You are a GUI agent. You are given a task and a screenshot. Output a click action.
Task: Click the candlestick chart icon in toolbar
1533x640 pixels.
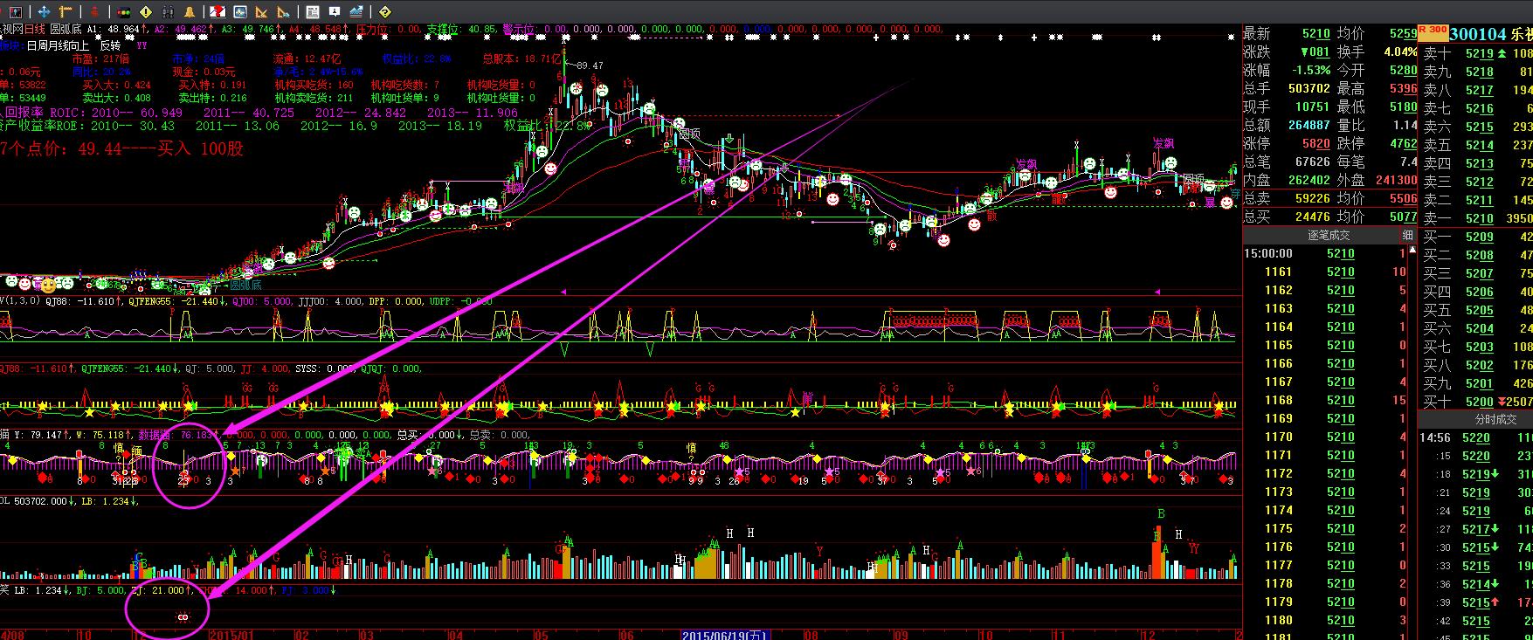(16, 12)
